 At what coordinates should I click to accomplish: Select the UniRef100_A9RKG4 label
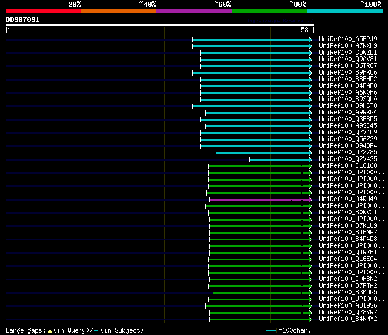tap(348, 112)
